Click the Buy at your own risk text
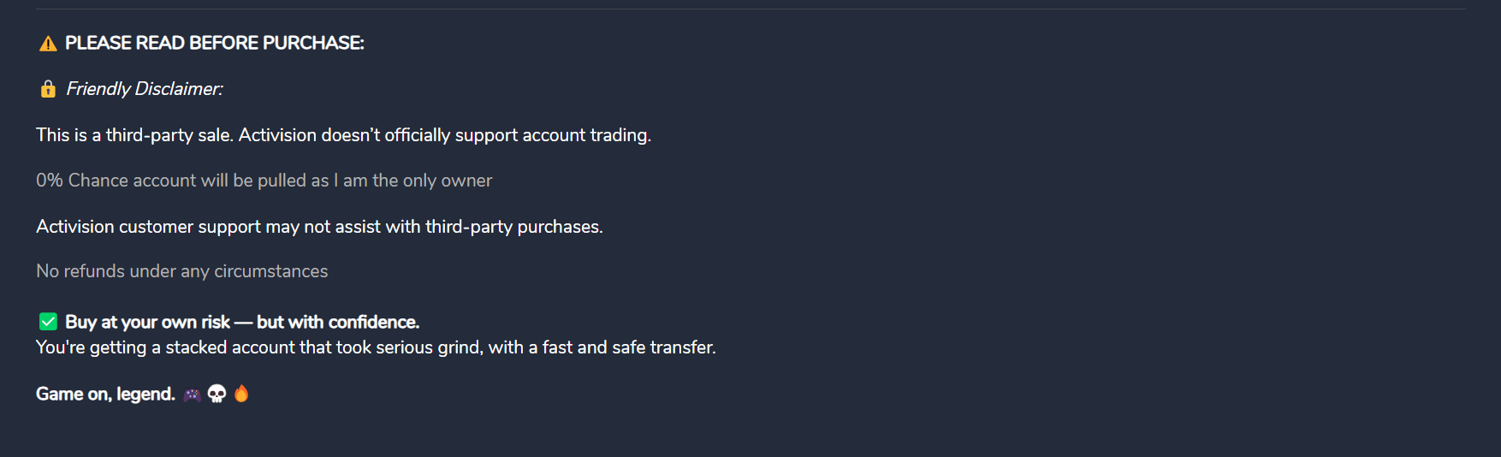1501x457 pixels. 147,322
